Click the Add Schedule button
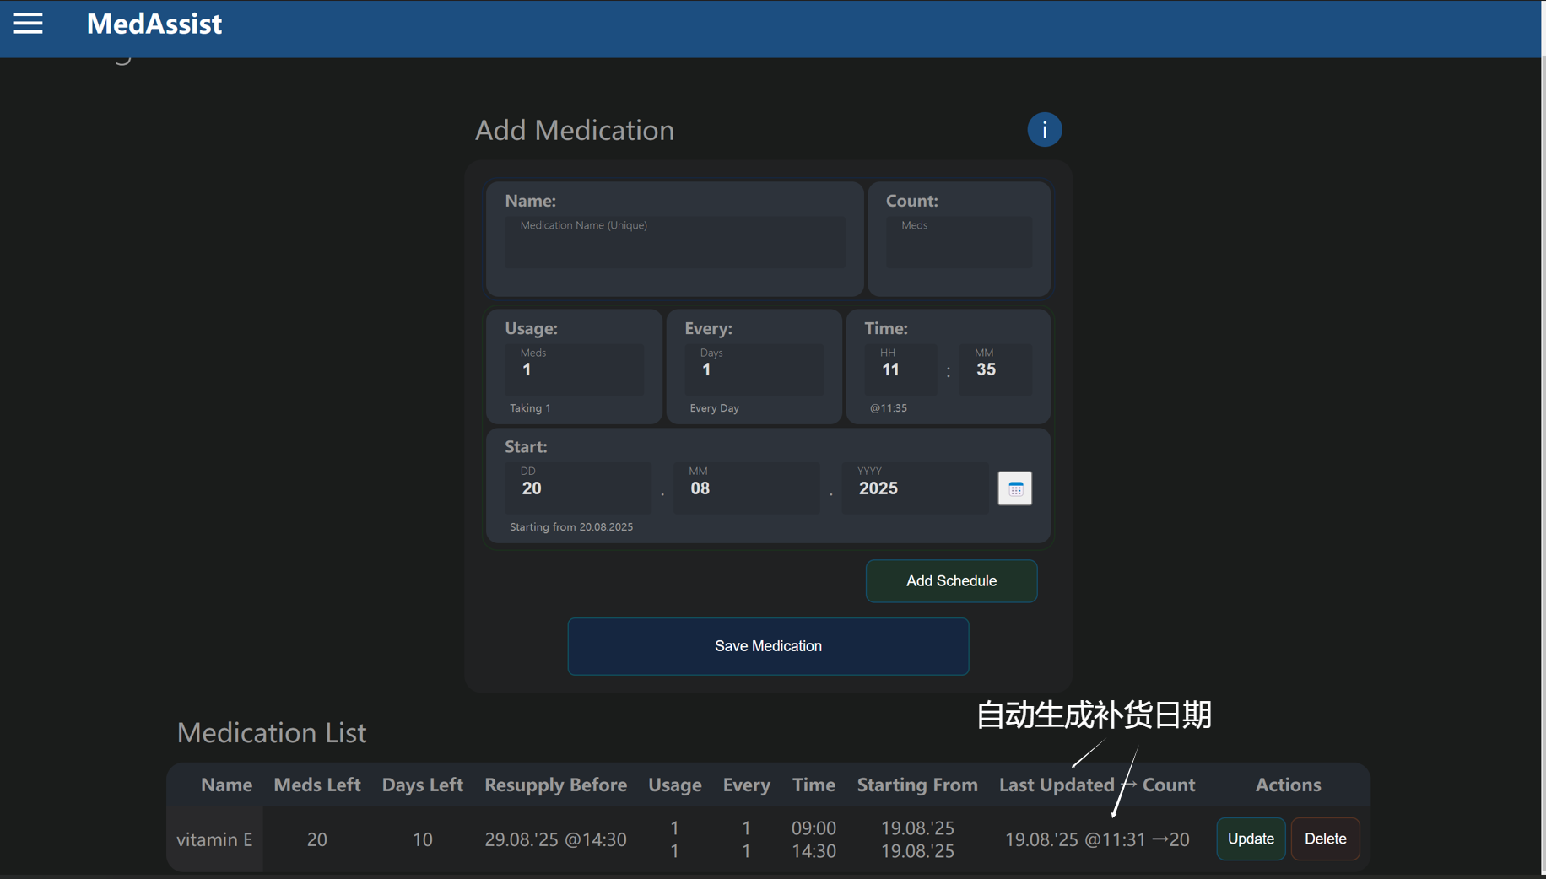 pyautogui.click(x=951, y=581)
